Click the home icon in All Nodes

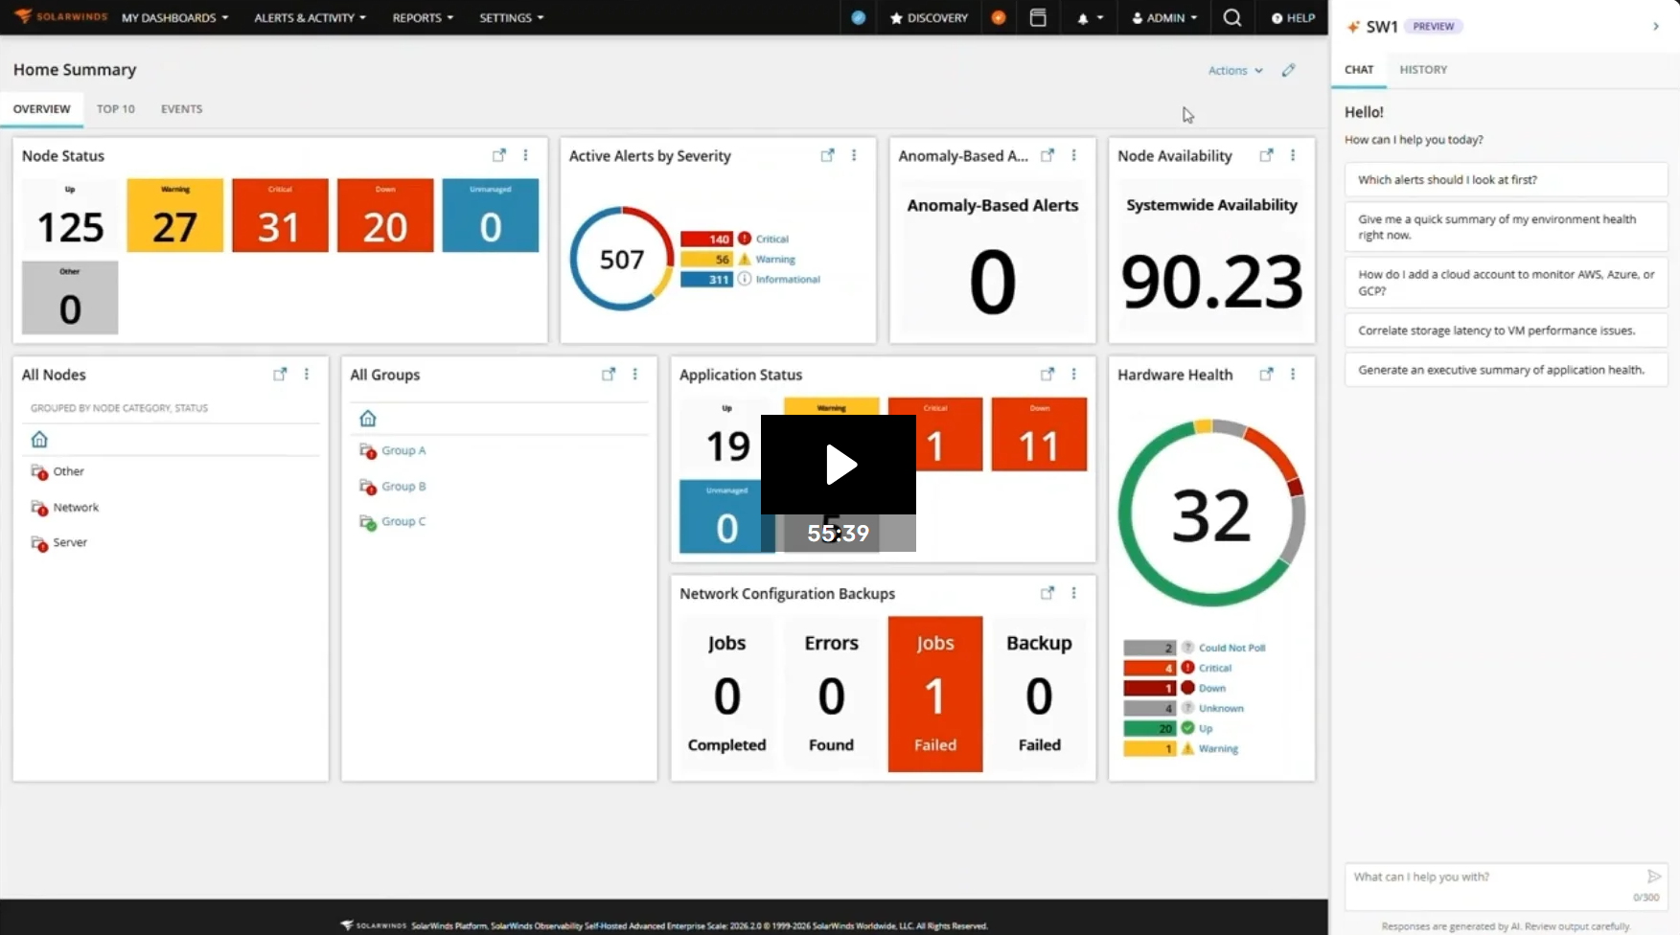pos(39,440)
